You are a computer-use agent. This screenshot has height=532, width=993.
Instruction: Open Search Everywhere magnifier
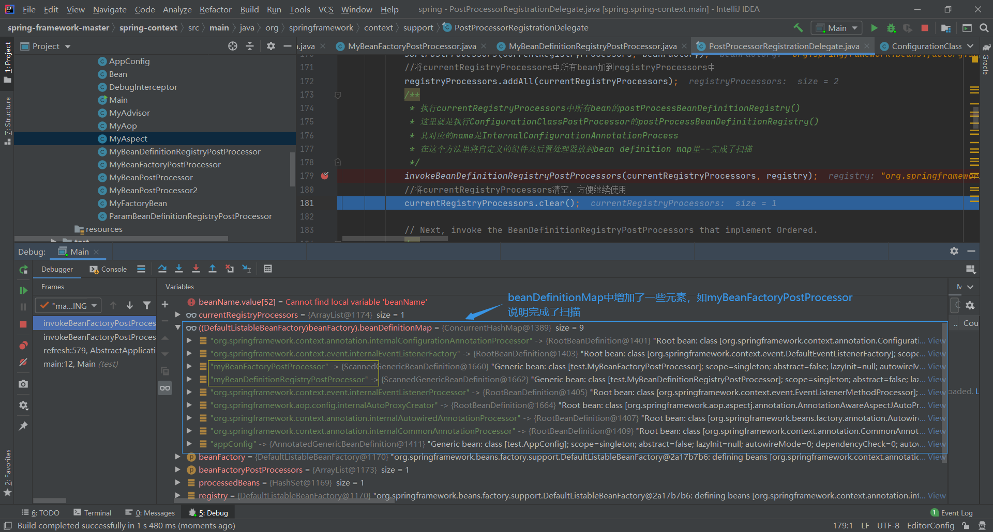pos(984,28)
